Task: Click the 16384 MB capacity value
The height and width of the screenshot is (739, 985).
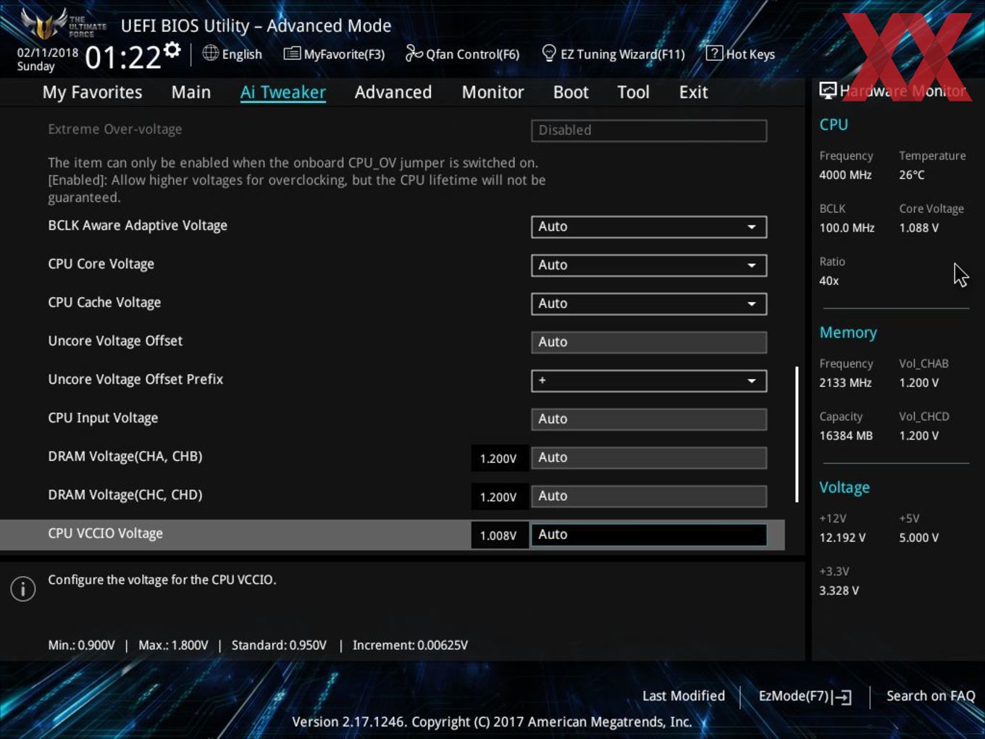Action: pyautogui.click(x=846, y=435)
